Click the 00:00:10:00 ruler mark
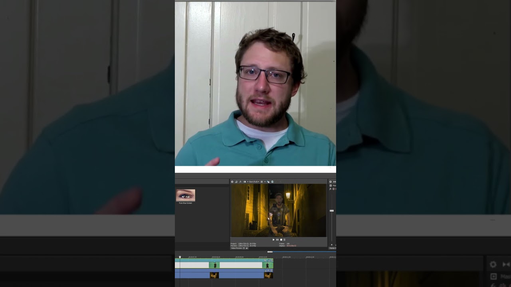This screenshot has width=511, height=287. 263,257
